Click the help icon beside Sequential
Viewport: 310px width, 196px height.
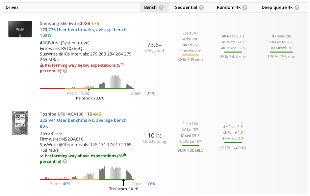[201, 8]
